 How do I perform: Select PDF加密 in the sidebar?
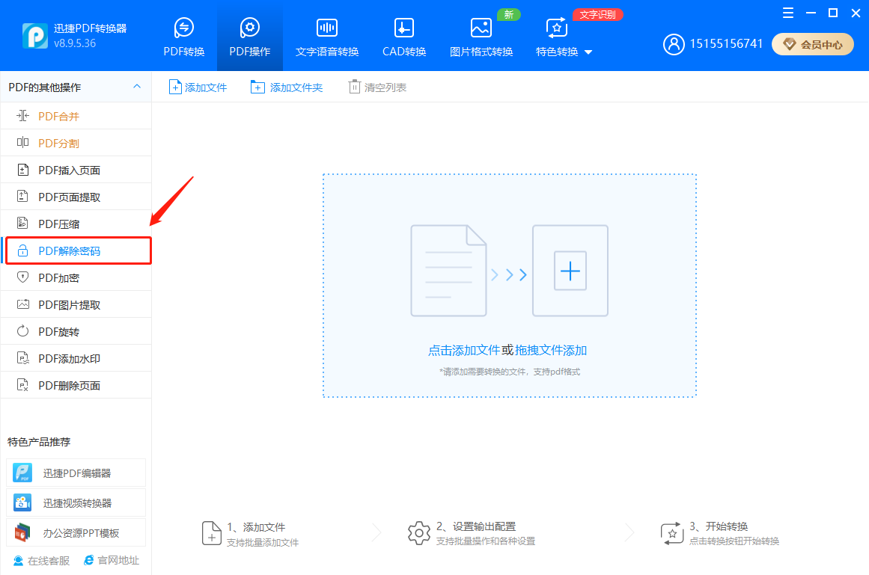[x=76, y=278]
